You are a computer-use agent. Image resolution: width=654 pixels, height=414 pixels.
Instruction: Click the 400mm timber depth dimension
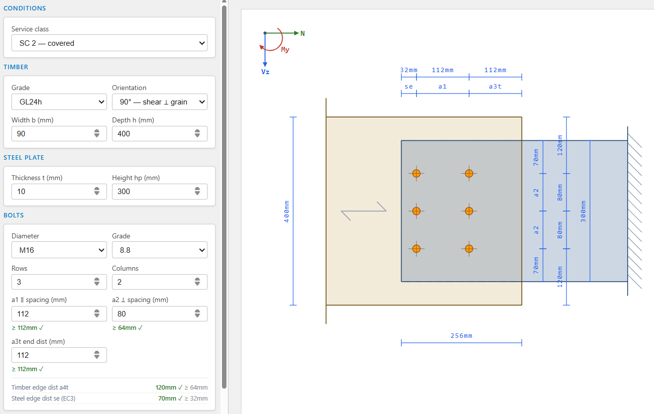286,211
